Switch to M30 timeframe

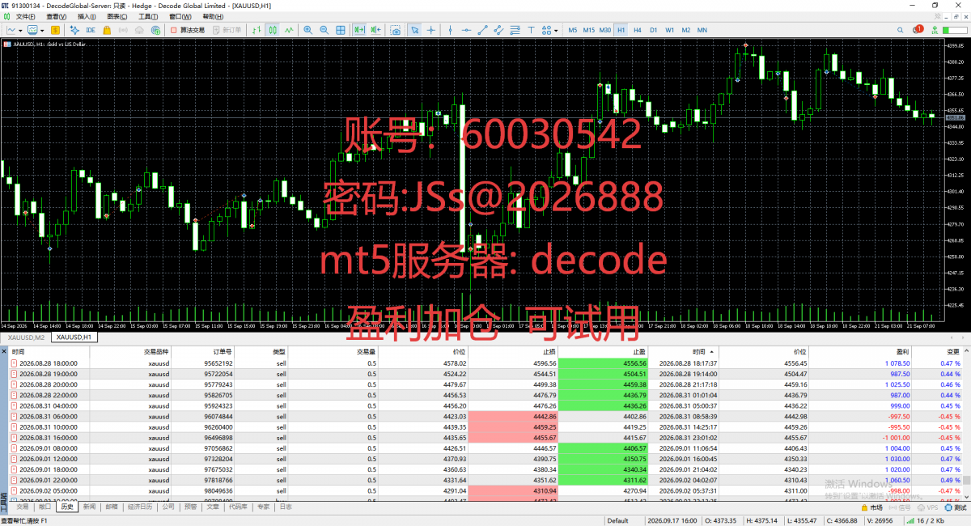pyautogui.click(x=605, y=30)
